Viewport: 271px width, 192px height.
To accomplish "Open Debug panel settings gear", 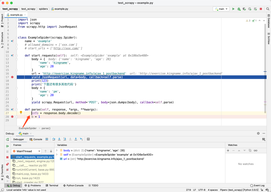I will pyautogui.click(x=258, y=134).
